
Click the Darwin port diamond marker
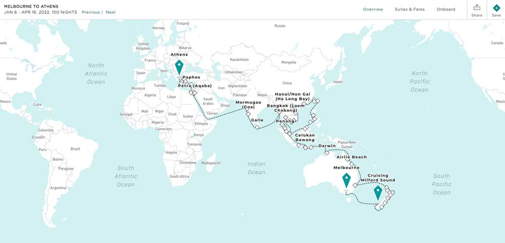click(x=327, y=152)
